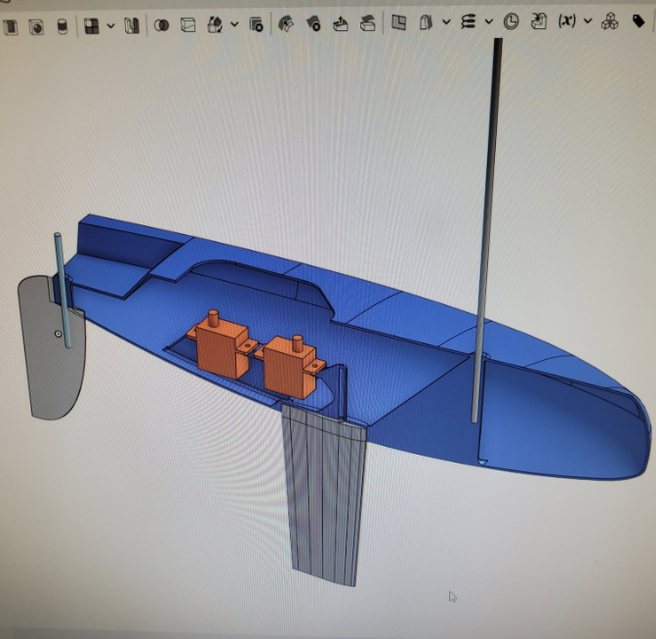Select the Mirror tool

click(132, 25)
